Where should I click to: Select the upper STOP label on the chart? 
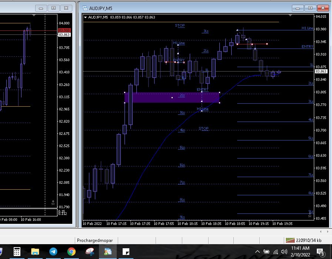180,26
